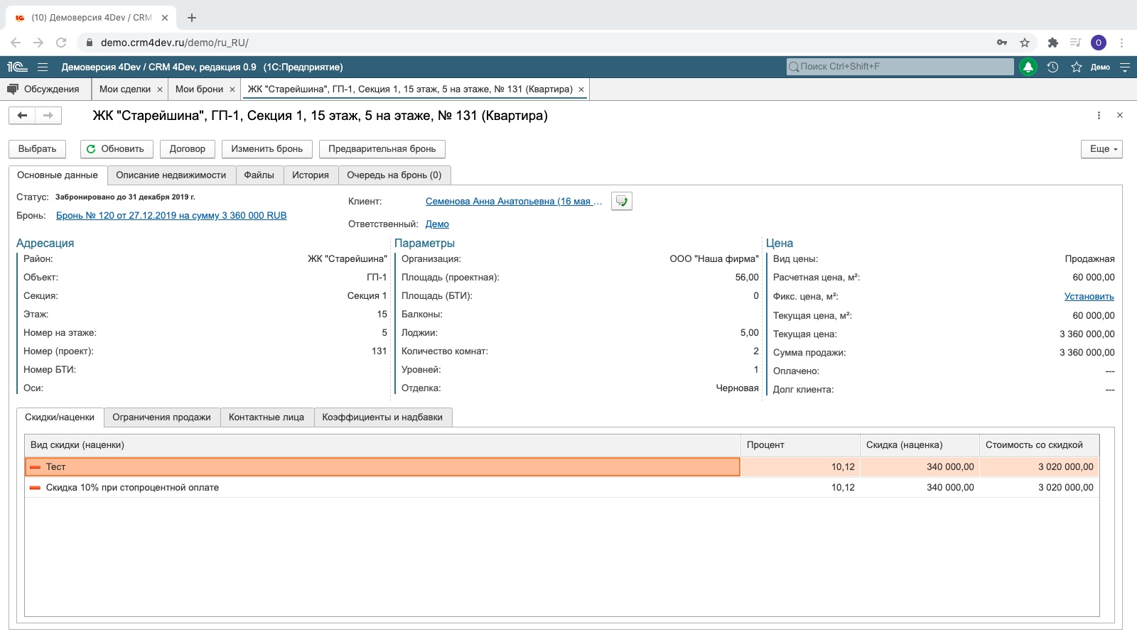Switch to the Описание недвижимости tab
This screenshot has width=1137, height=639.
pos(172,175)
